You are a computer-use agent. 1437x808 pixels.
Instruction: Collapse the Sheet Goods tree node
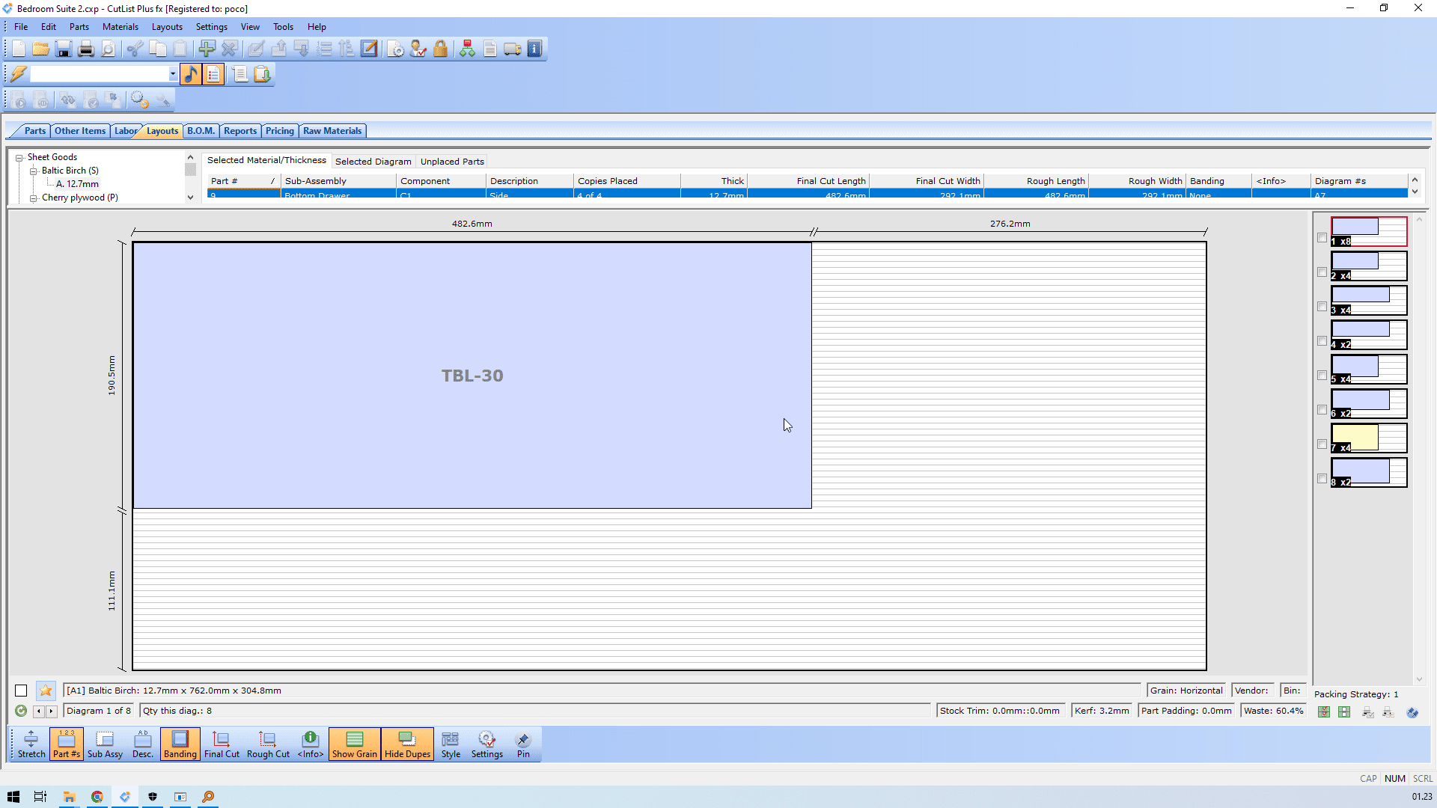[x=19, y=158]
